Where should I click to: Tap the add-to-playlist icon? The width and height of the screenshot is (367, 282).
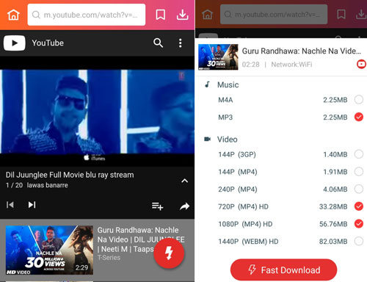click(157, 206)
